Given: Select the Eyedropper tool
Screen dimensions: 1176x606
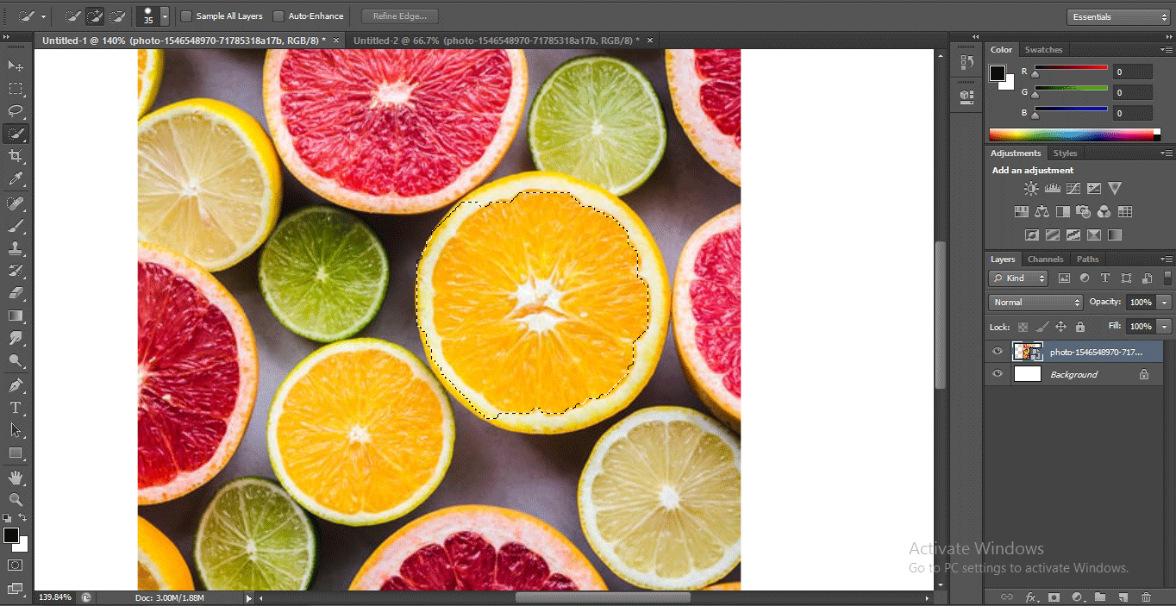Looking at the screenshot, I should 16,179.
